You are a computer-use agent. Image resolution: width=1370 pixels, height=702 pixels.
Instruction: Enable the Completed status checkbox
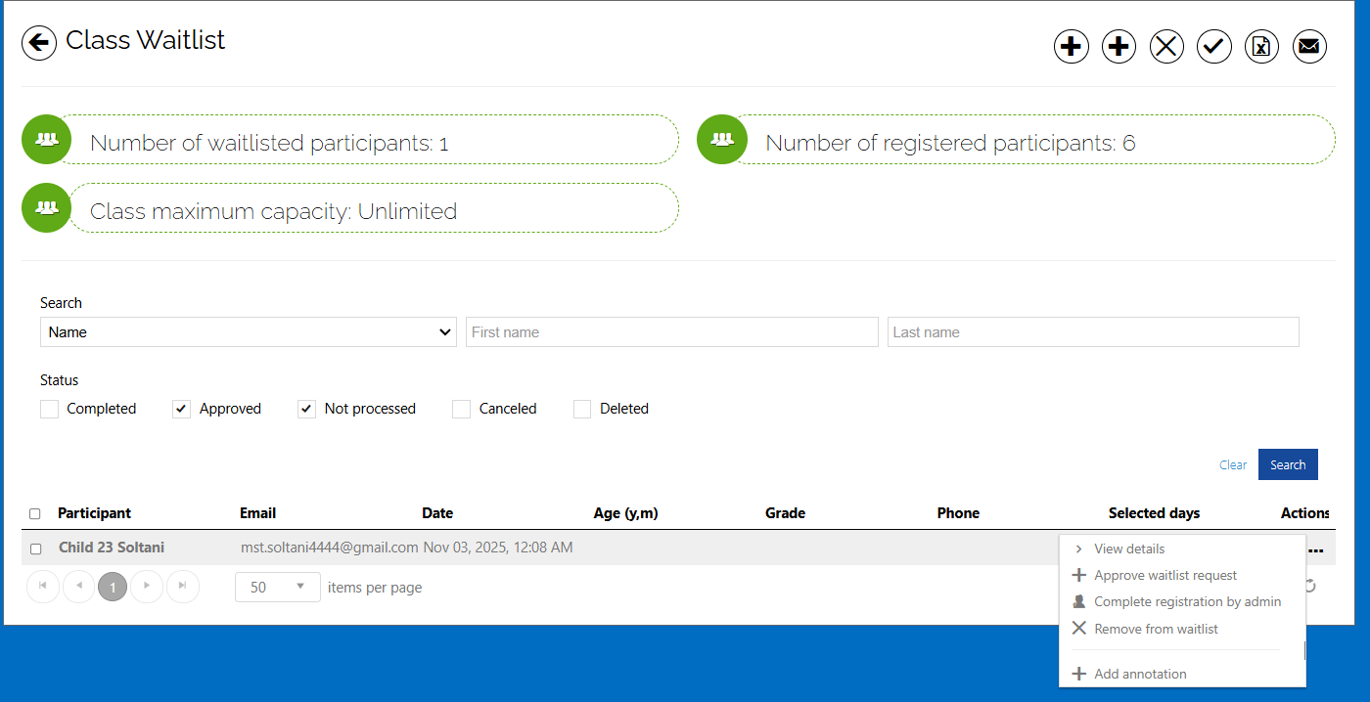[x=50, y=409]
